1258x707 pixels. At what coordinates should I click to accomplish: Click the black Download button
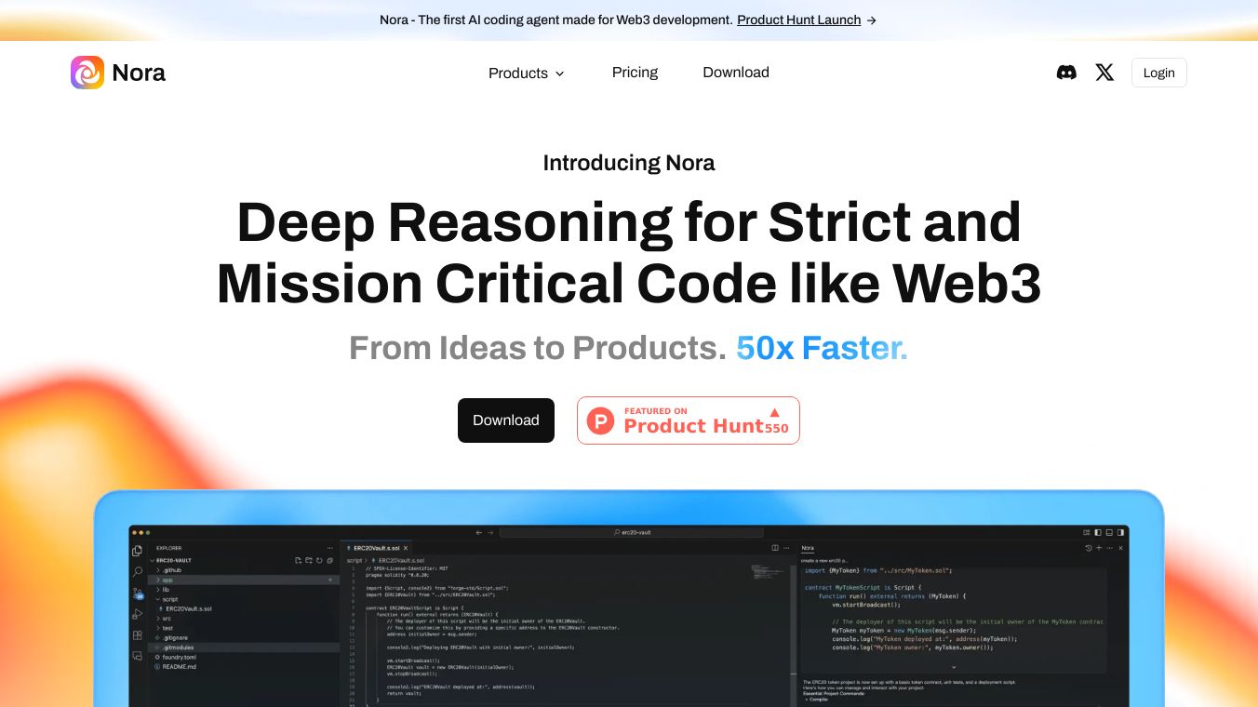click(506, 420)
